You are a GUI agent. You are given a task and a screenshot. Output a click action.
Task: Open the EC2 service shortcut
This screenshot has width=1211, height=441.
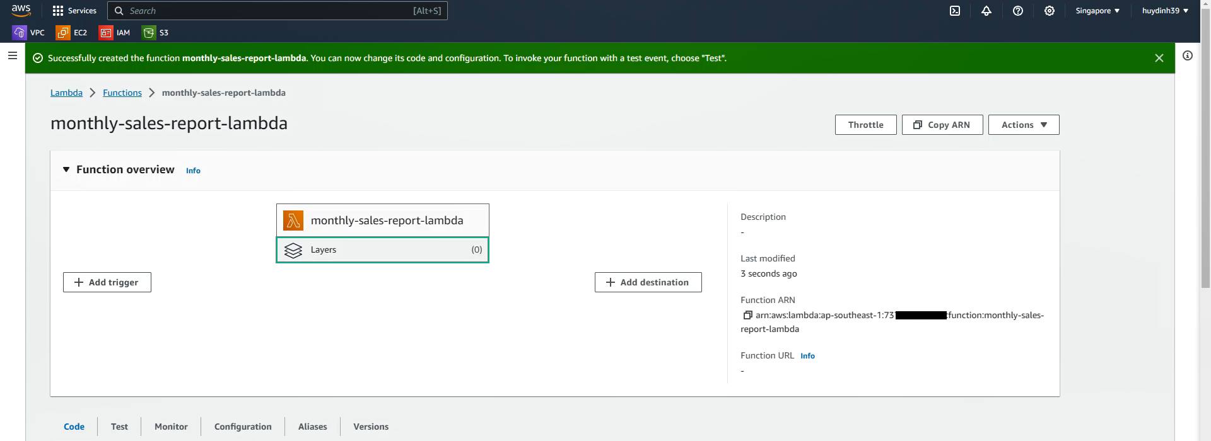(x=72, y=33)
